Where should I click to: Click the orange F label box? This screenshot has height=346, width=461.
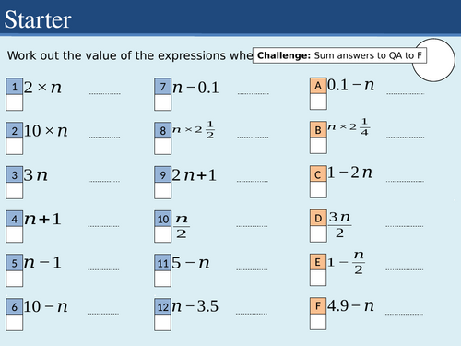coord(318,305)
